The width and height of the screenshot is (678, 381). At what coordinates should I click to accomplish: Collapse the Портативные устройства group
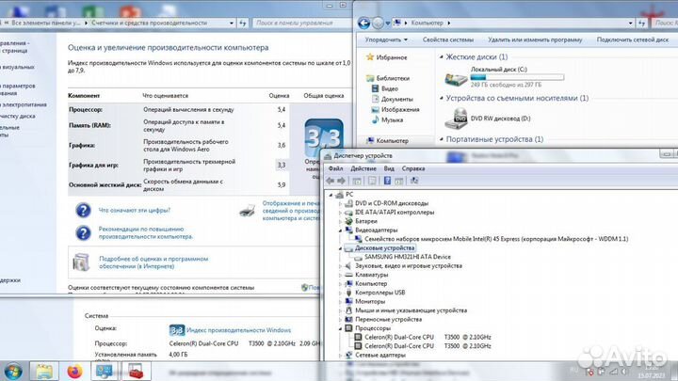[x=442, y=139]
